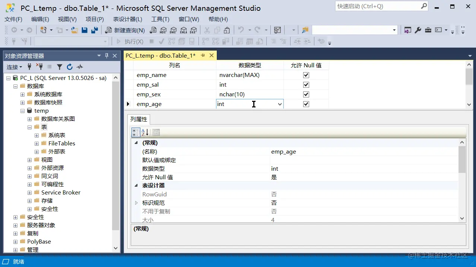Close the PC_L.temp - dbo.Table_1 tab

[211, 55]
